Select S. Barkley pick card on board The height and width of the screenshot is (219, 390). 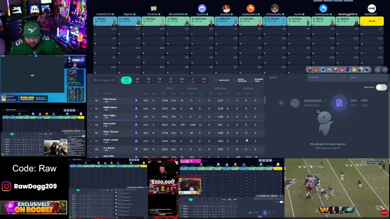154,21
